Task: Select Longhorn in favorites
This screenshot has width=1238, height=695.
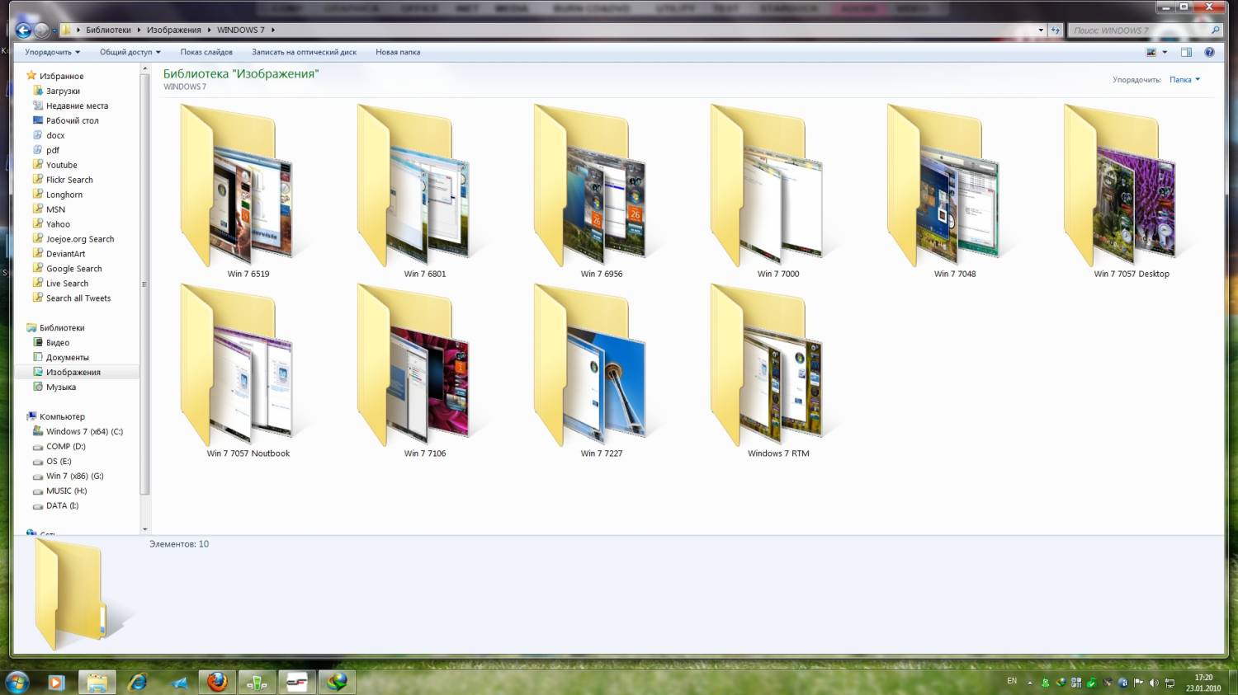Action: click(64, 195)
